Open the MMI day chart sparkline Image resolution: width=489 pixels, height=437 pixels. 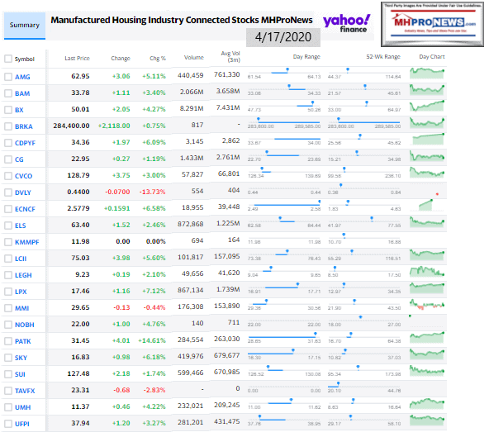click(427, 304)
